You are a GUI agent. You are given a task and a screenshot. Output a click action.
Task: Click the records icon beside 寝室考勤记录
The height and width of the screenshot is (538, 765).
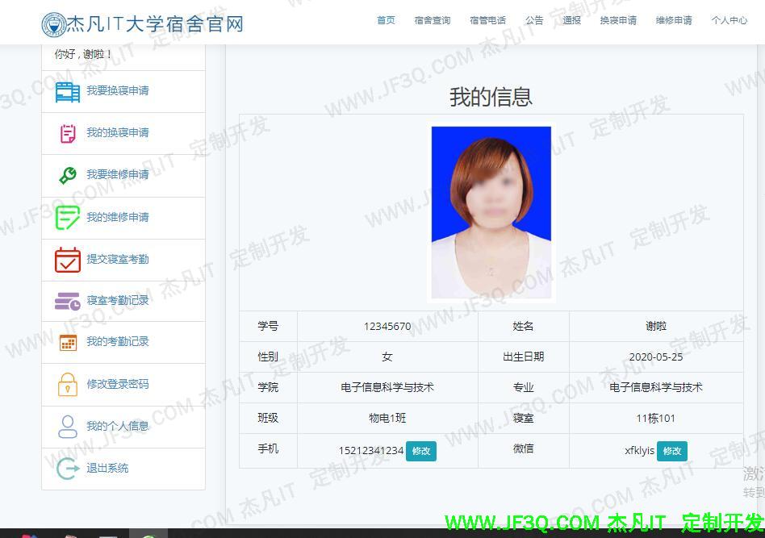click(68, 300)
